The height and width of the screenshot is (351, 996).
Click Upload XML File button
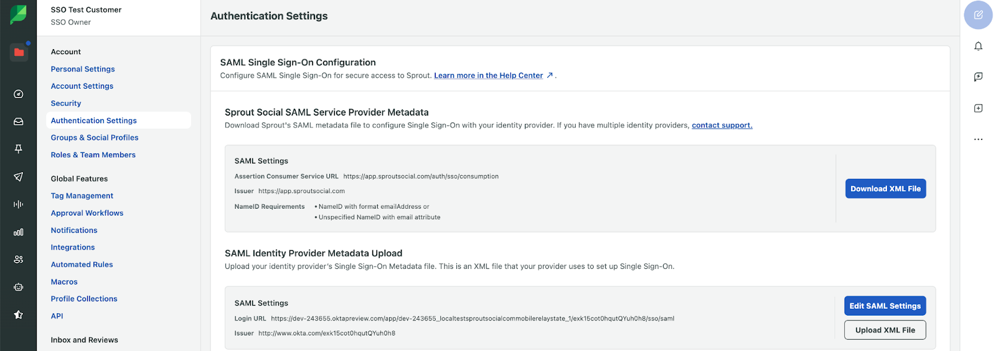pos(885,330)
